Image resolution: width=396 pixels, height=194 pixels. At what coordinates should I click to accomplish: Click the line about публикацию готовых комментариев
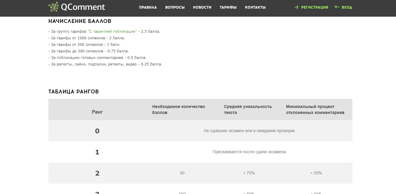[97, 57]
